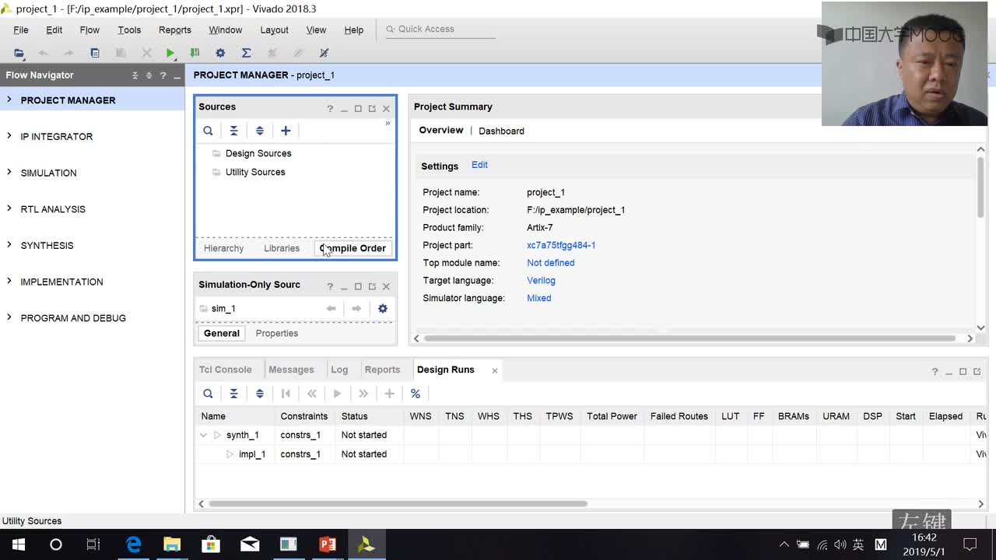
Task: Expand the SIMULATION section
Action: pyautogui.click(x=9, y=173)
